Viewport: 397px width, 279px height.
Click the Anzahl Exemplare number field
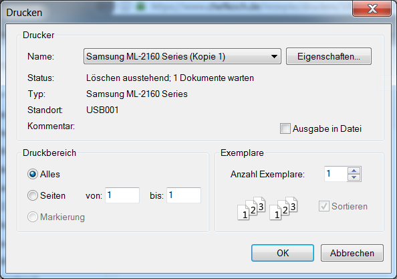[x=336, y=174]
